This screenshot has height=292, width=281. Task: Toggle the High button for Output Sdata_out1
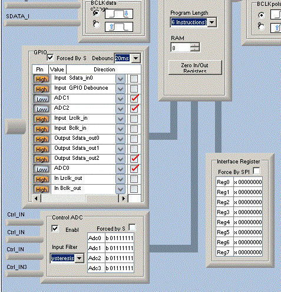(41, 149)
